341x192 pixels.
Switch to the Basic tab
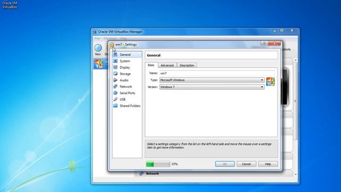click(151, 65)
